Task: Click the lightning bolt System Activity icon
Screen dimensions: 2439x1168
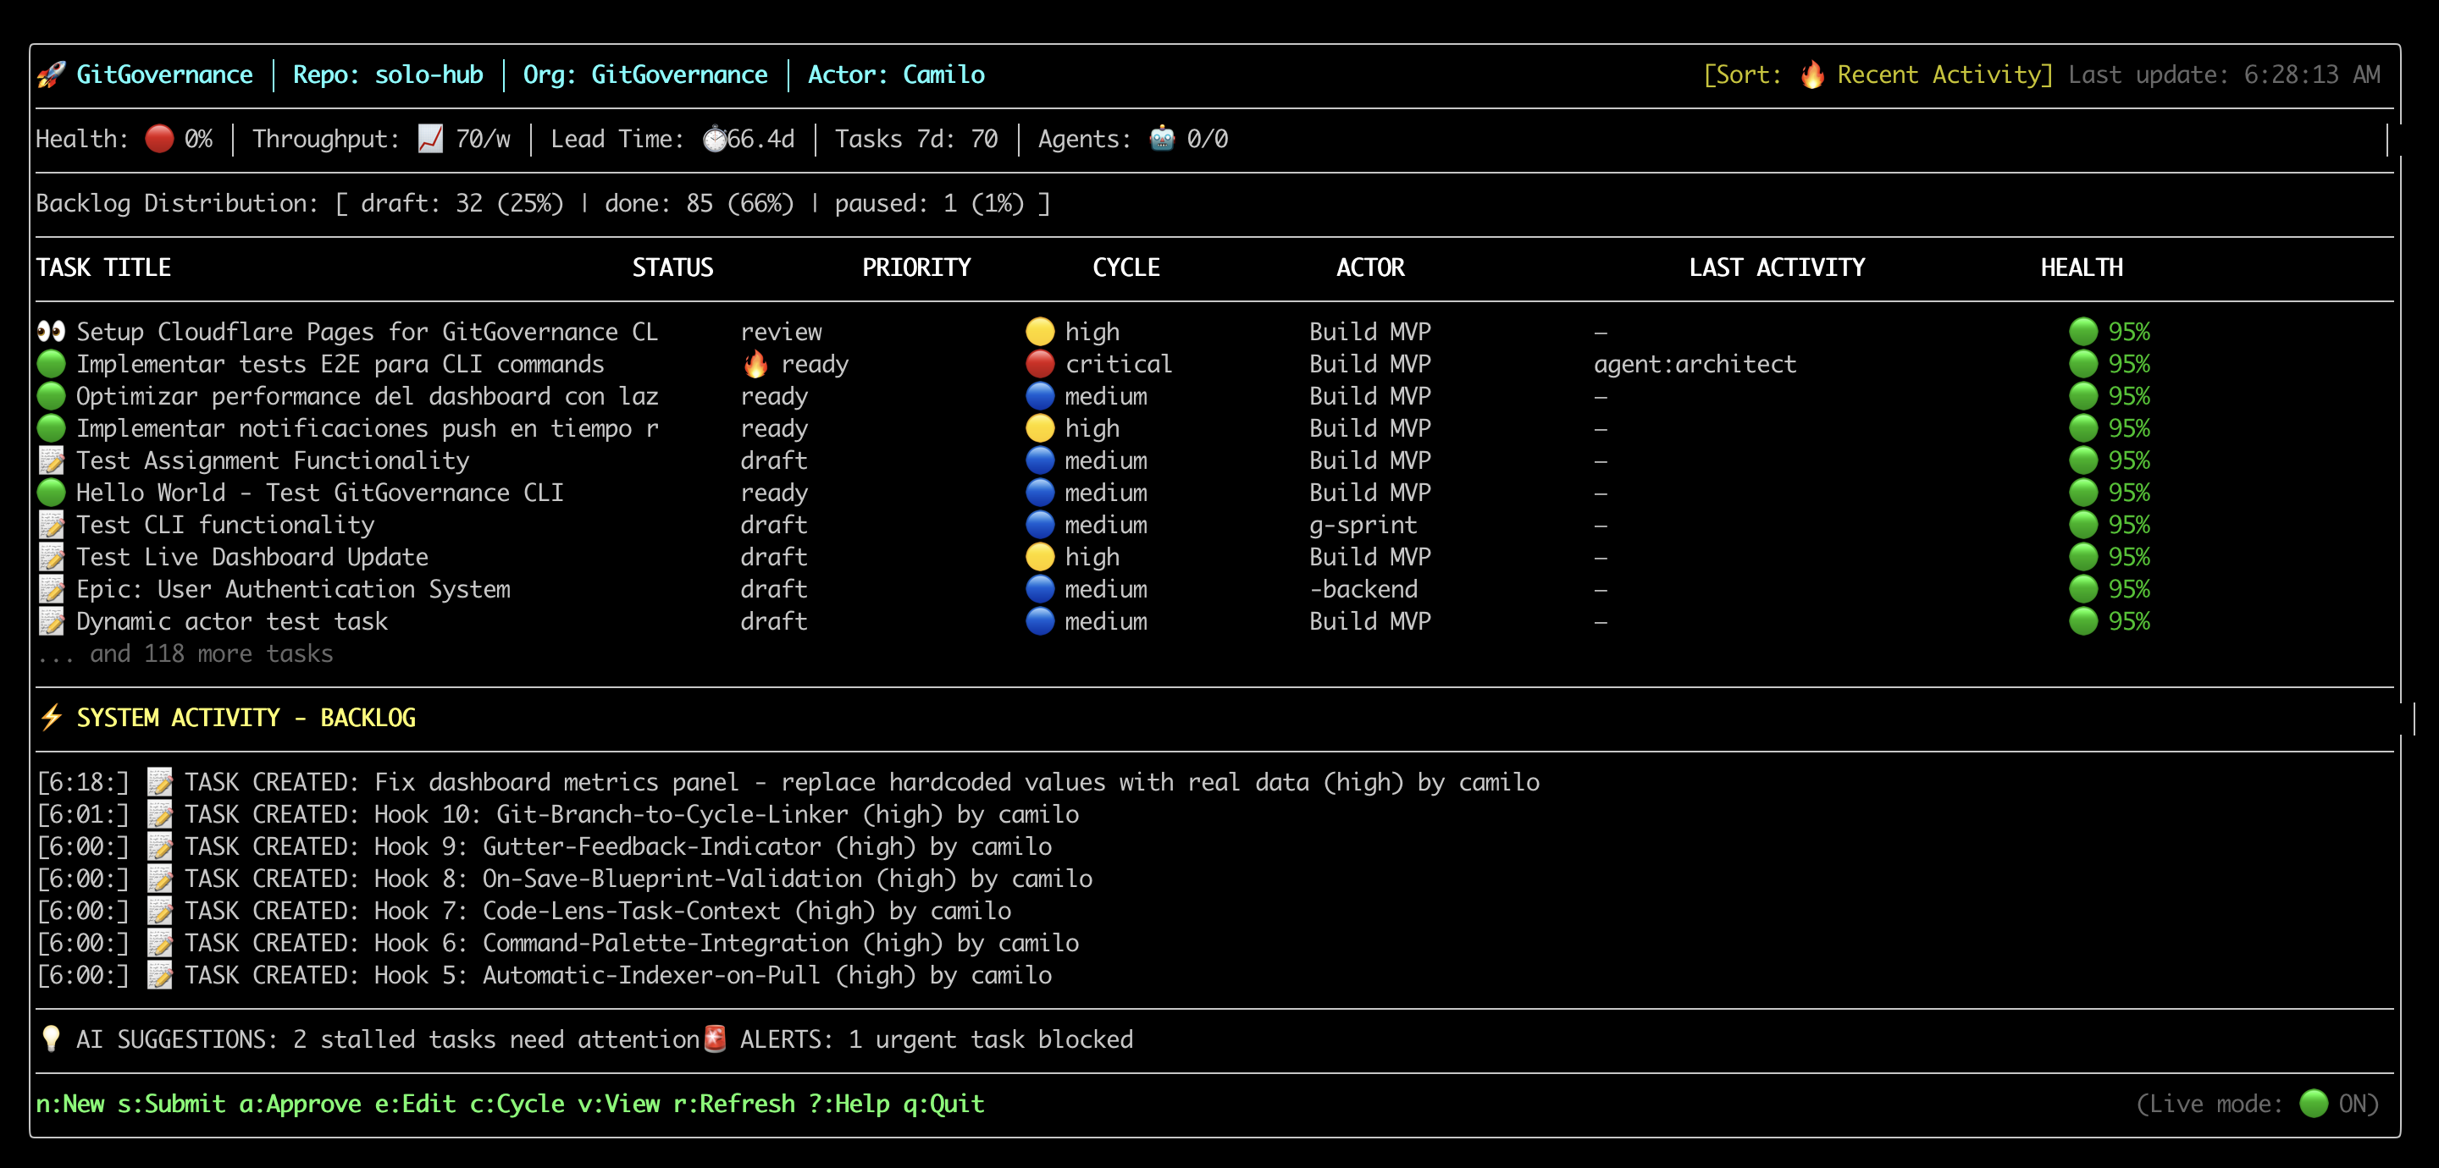Action: click(x=51, y=718)
